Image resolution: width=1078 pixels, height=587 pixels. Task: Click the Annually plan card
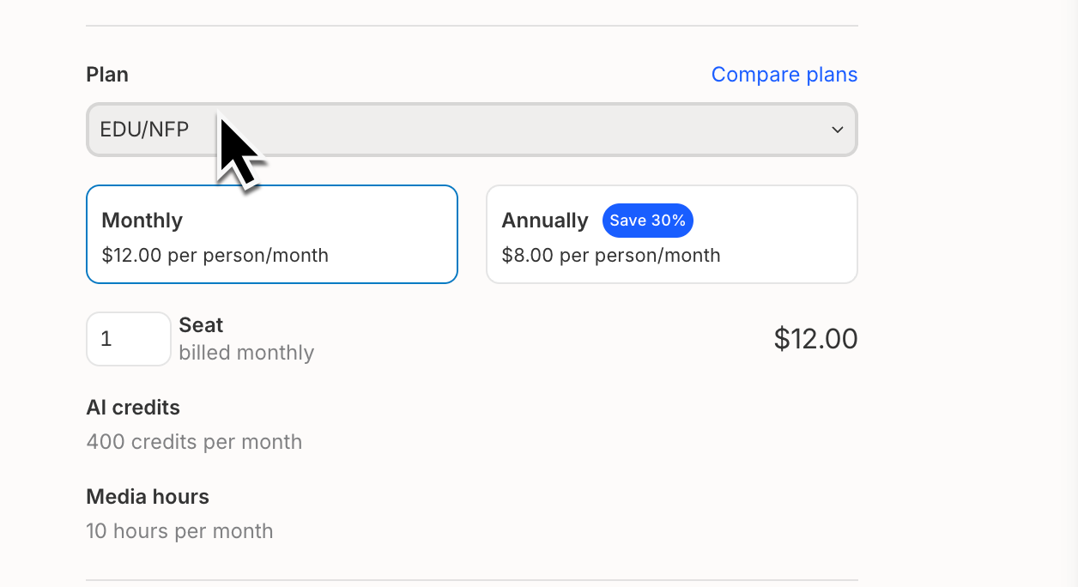(672, 233)
